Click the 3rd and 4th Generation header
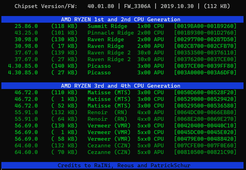The width and height of the screenshot is (246, 170). click(122, 86)
